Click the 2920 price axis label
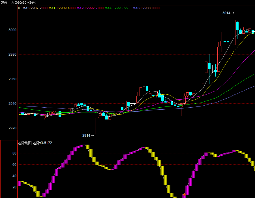 pyautogui.click(x=12, y=128)
